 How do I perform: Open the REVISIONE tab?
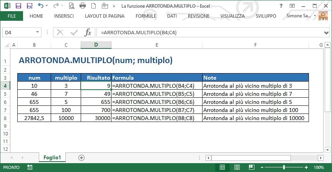199,16
